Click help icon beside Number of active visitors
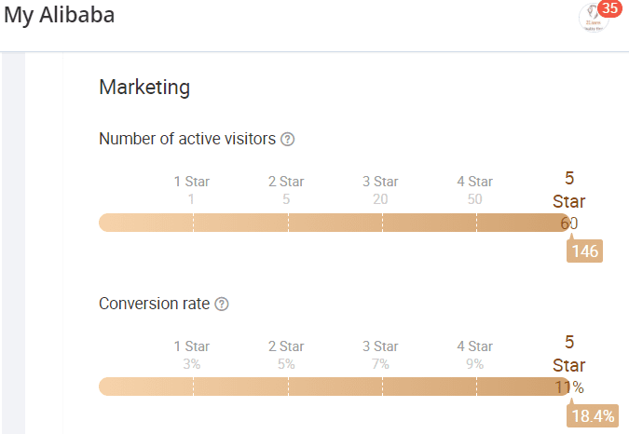The image size is (629, 434). pyautogui.click(x=288, y=140)
